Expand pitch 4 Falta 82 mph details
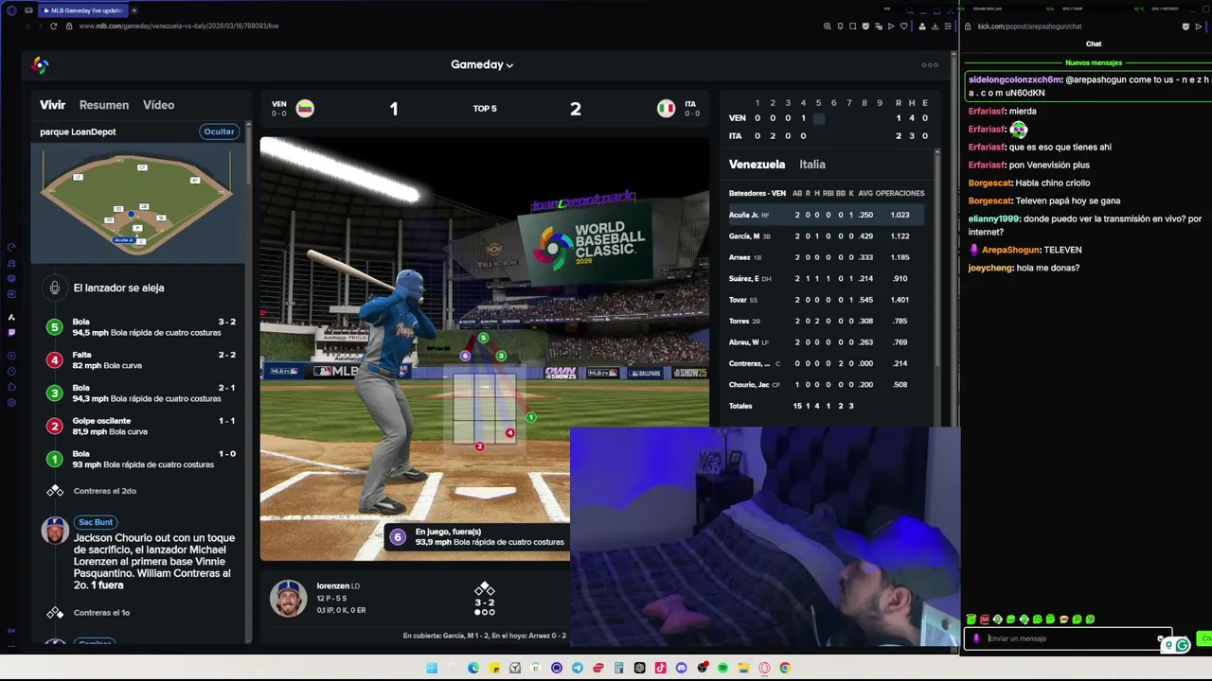The image size is (1212, 681). tap(141, 360)
